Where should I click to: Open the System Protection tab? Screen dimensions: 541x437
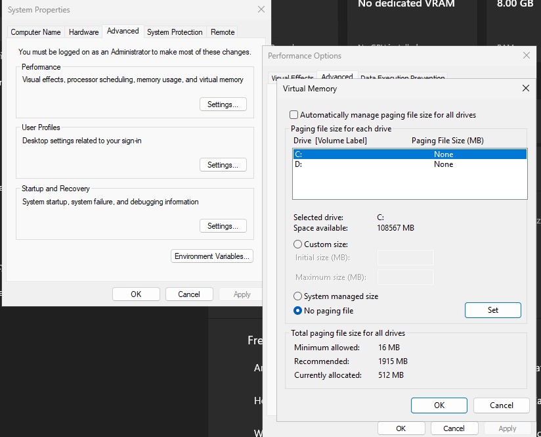point(175,32)
